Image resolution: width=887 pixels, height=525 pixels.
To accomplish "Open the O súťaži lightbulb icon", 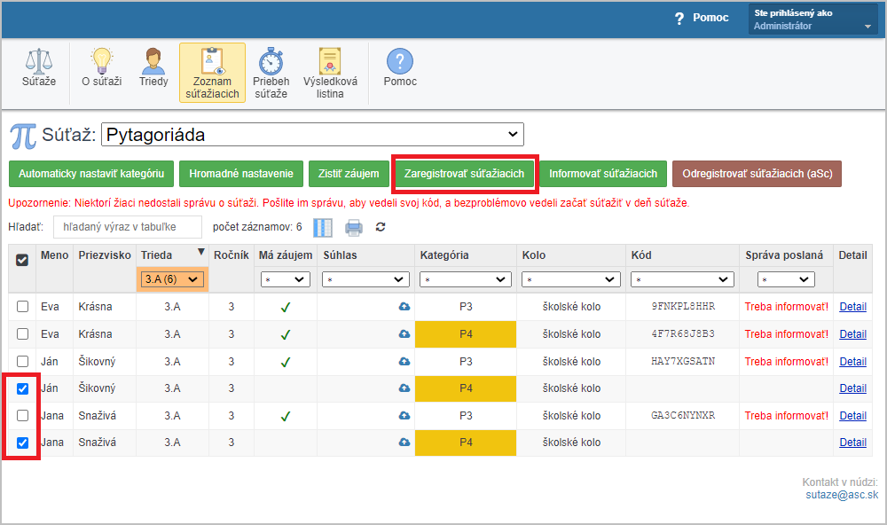I will [102, 61].
